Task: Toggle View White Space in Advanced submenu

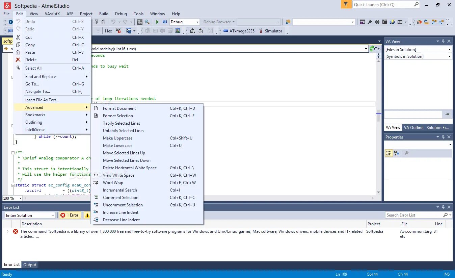Action: 147,175
